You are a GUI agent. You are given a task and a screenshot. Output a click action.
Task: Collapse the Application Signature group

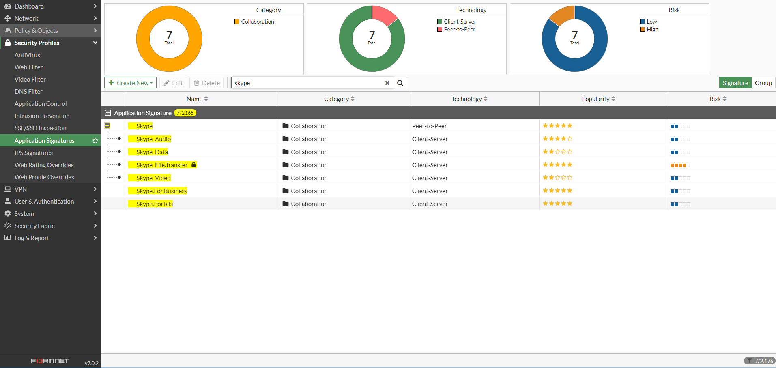click(x=108, y=113)
